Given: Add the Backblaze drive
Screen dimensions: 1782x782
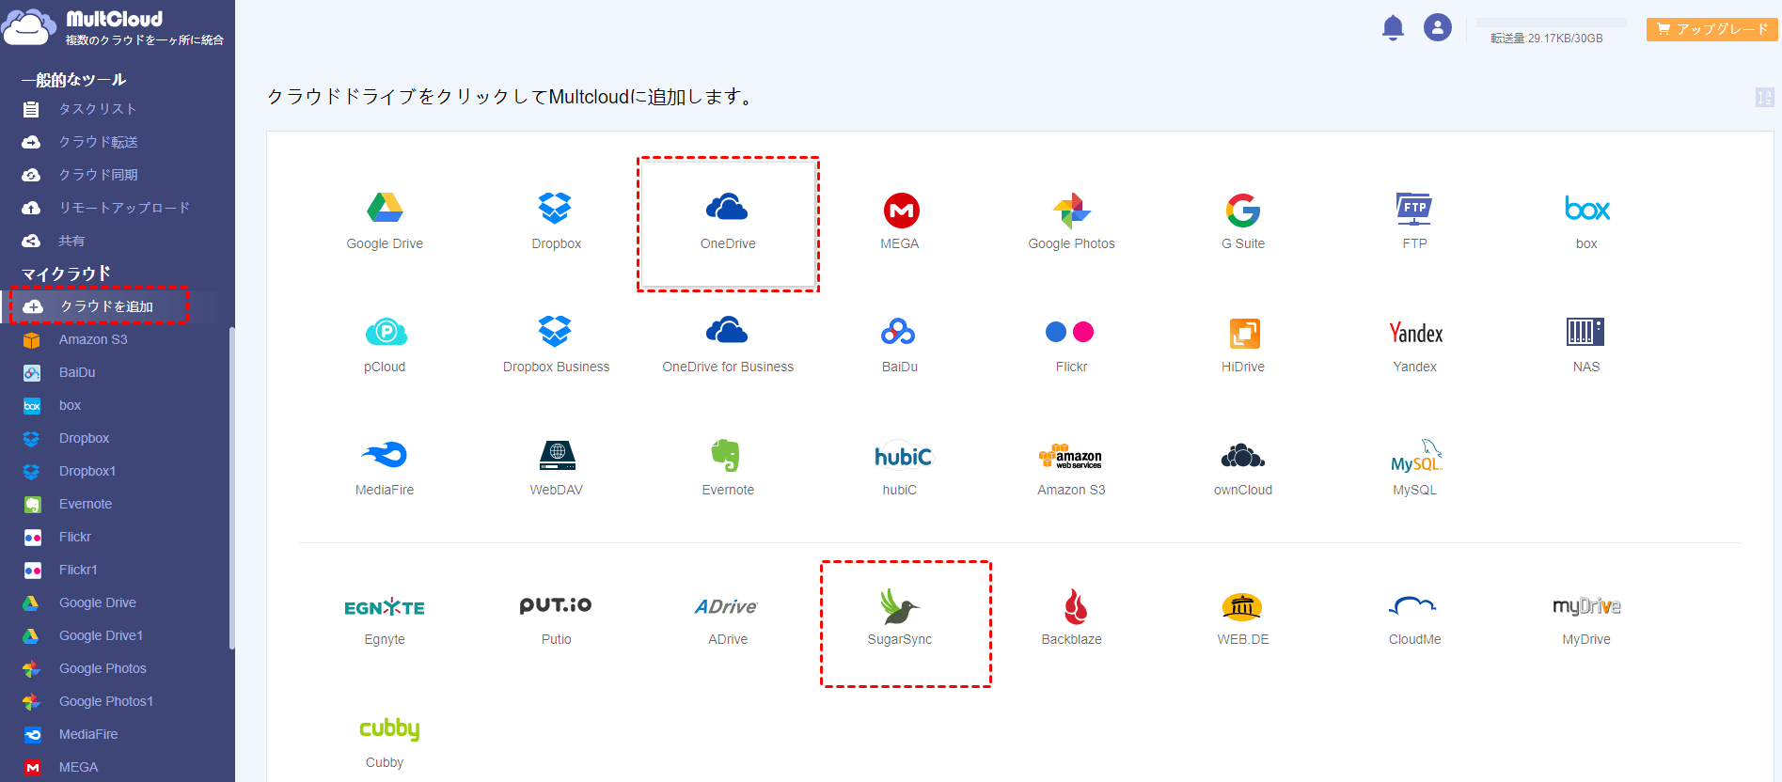Looking at the screenshot, I should pyautogui.click(x=1071, y=618).
